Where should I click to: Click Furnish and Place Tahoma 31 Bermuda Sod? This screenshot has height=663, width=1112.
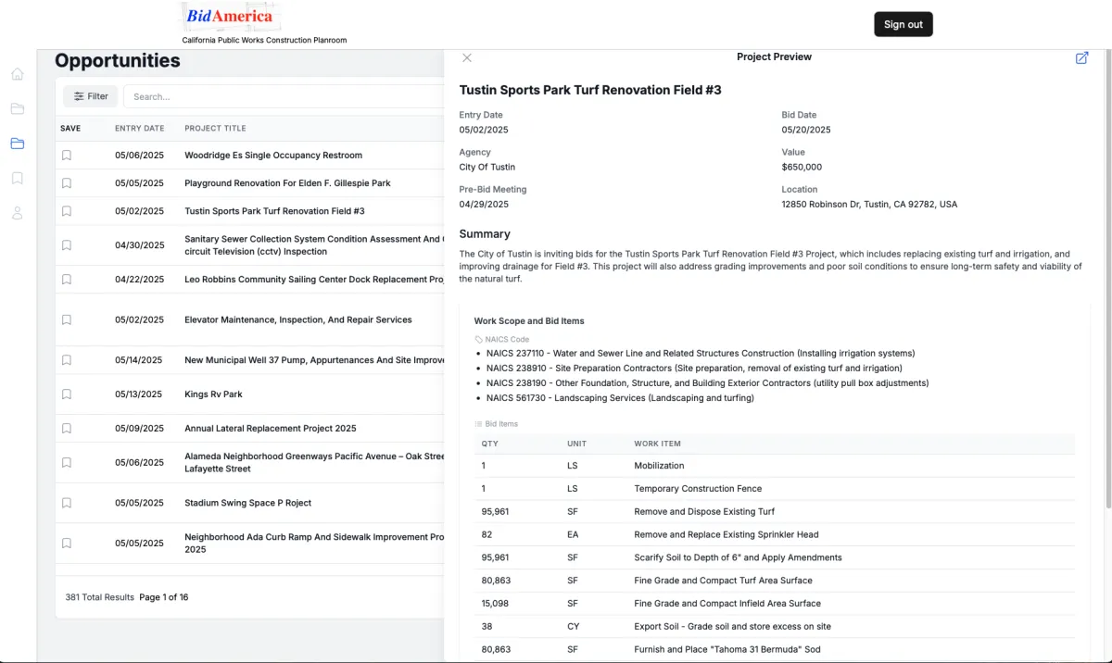pos(727,650)
